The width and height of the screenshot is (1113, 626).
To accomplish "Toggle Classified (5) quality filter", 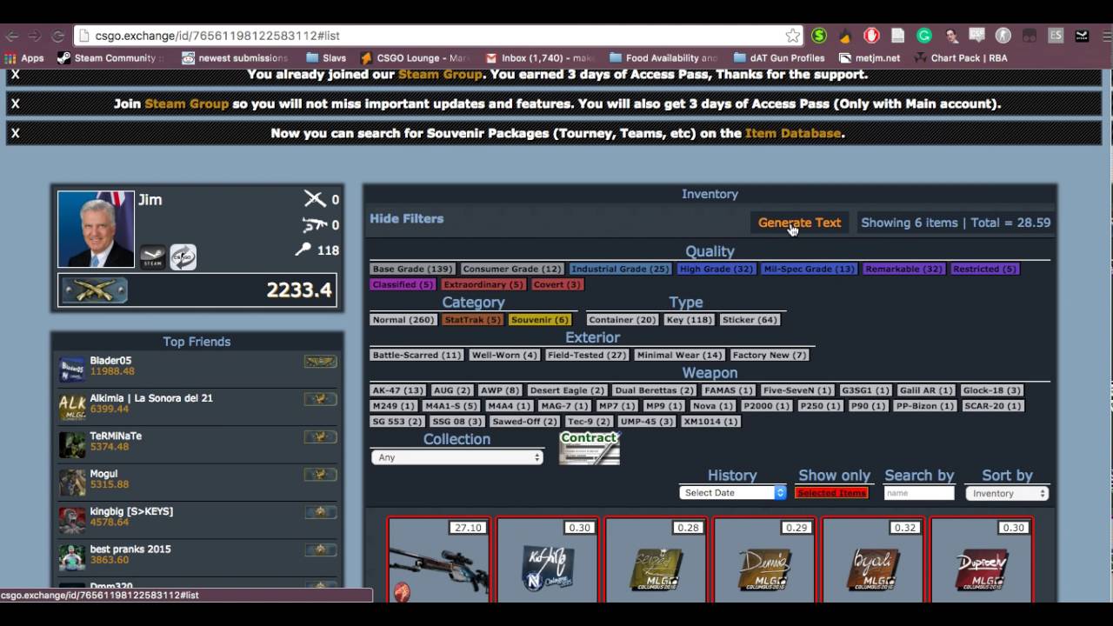I will pos(403,284).
